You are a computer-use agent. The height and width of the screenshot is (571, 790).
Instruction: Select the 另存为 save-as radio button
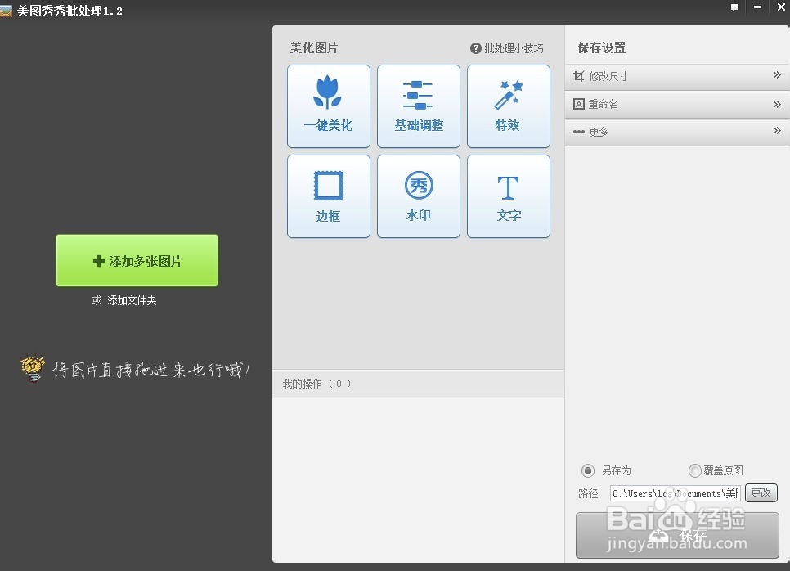587,470
